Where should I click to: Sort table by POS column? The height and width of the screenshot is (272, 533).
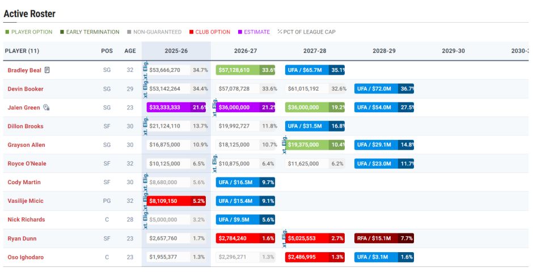(x=107, y=51)
